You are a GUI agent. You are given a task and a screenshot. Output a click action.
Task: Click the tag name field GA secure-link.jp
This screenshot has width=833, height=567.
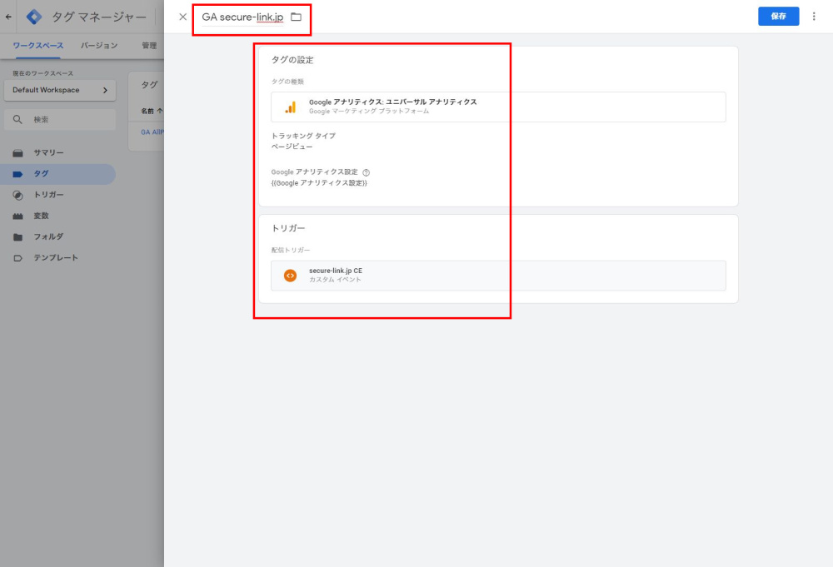(x=242, y=17)
